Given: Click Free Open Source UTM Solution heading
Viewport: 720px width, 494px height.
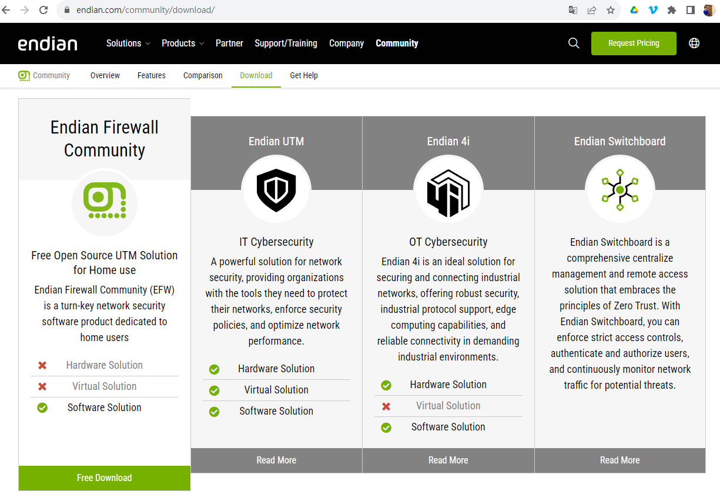Looking at the screenshot, I should (x=105, y=263).
